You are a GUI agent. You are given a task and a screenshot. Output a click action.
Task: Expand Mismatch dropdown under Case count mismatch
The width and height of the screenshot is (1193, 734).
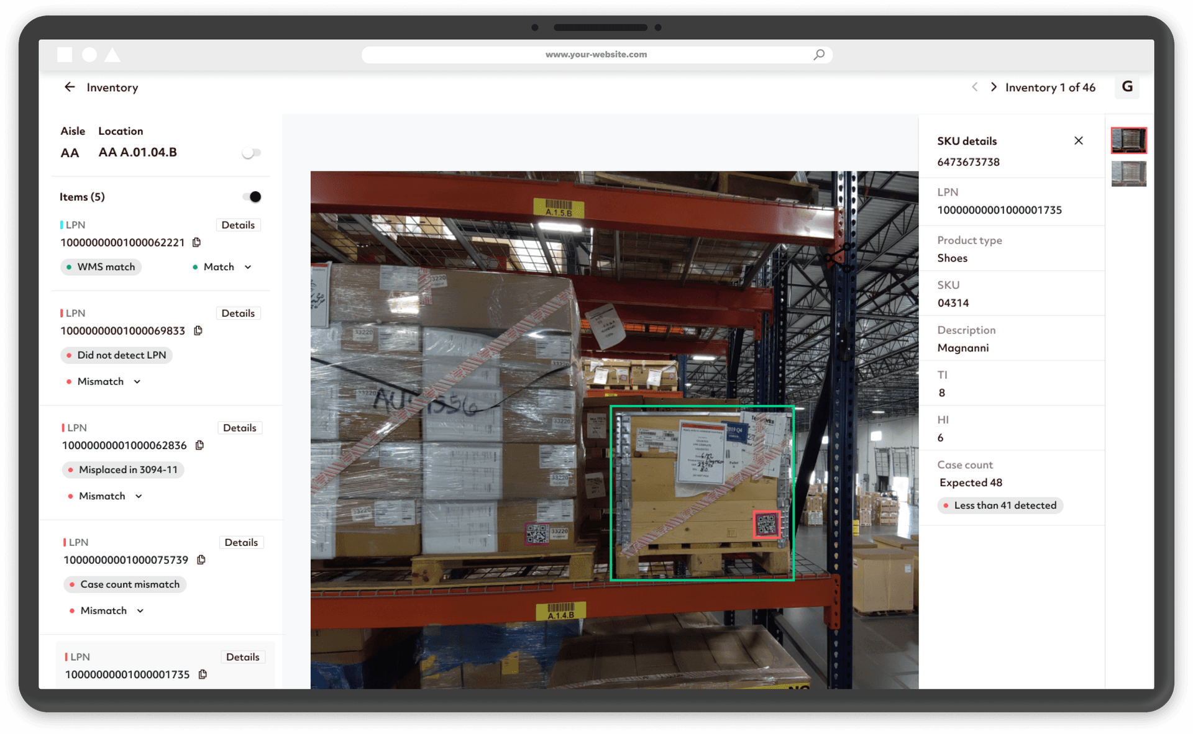[x=140, y=610]
